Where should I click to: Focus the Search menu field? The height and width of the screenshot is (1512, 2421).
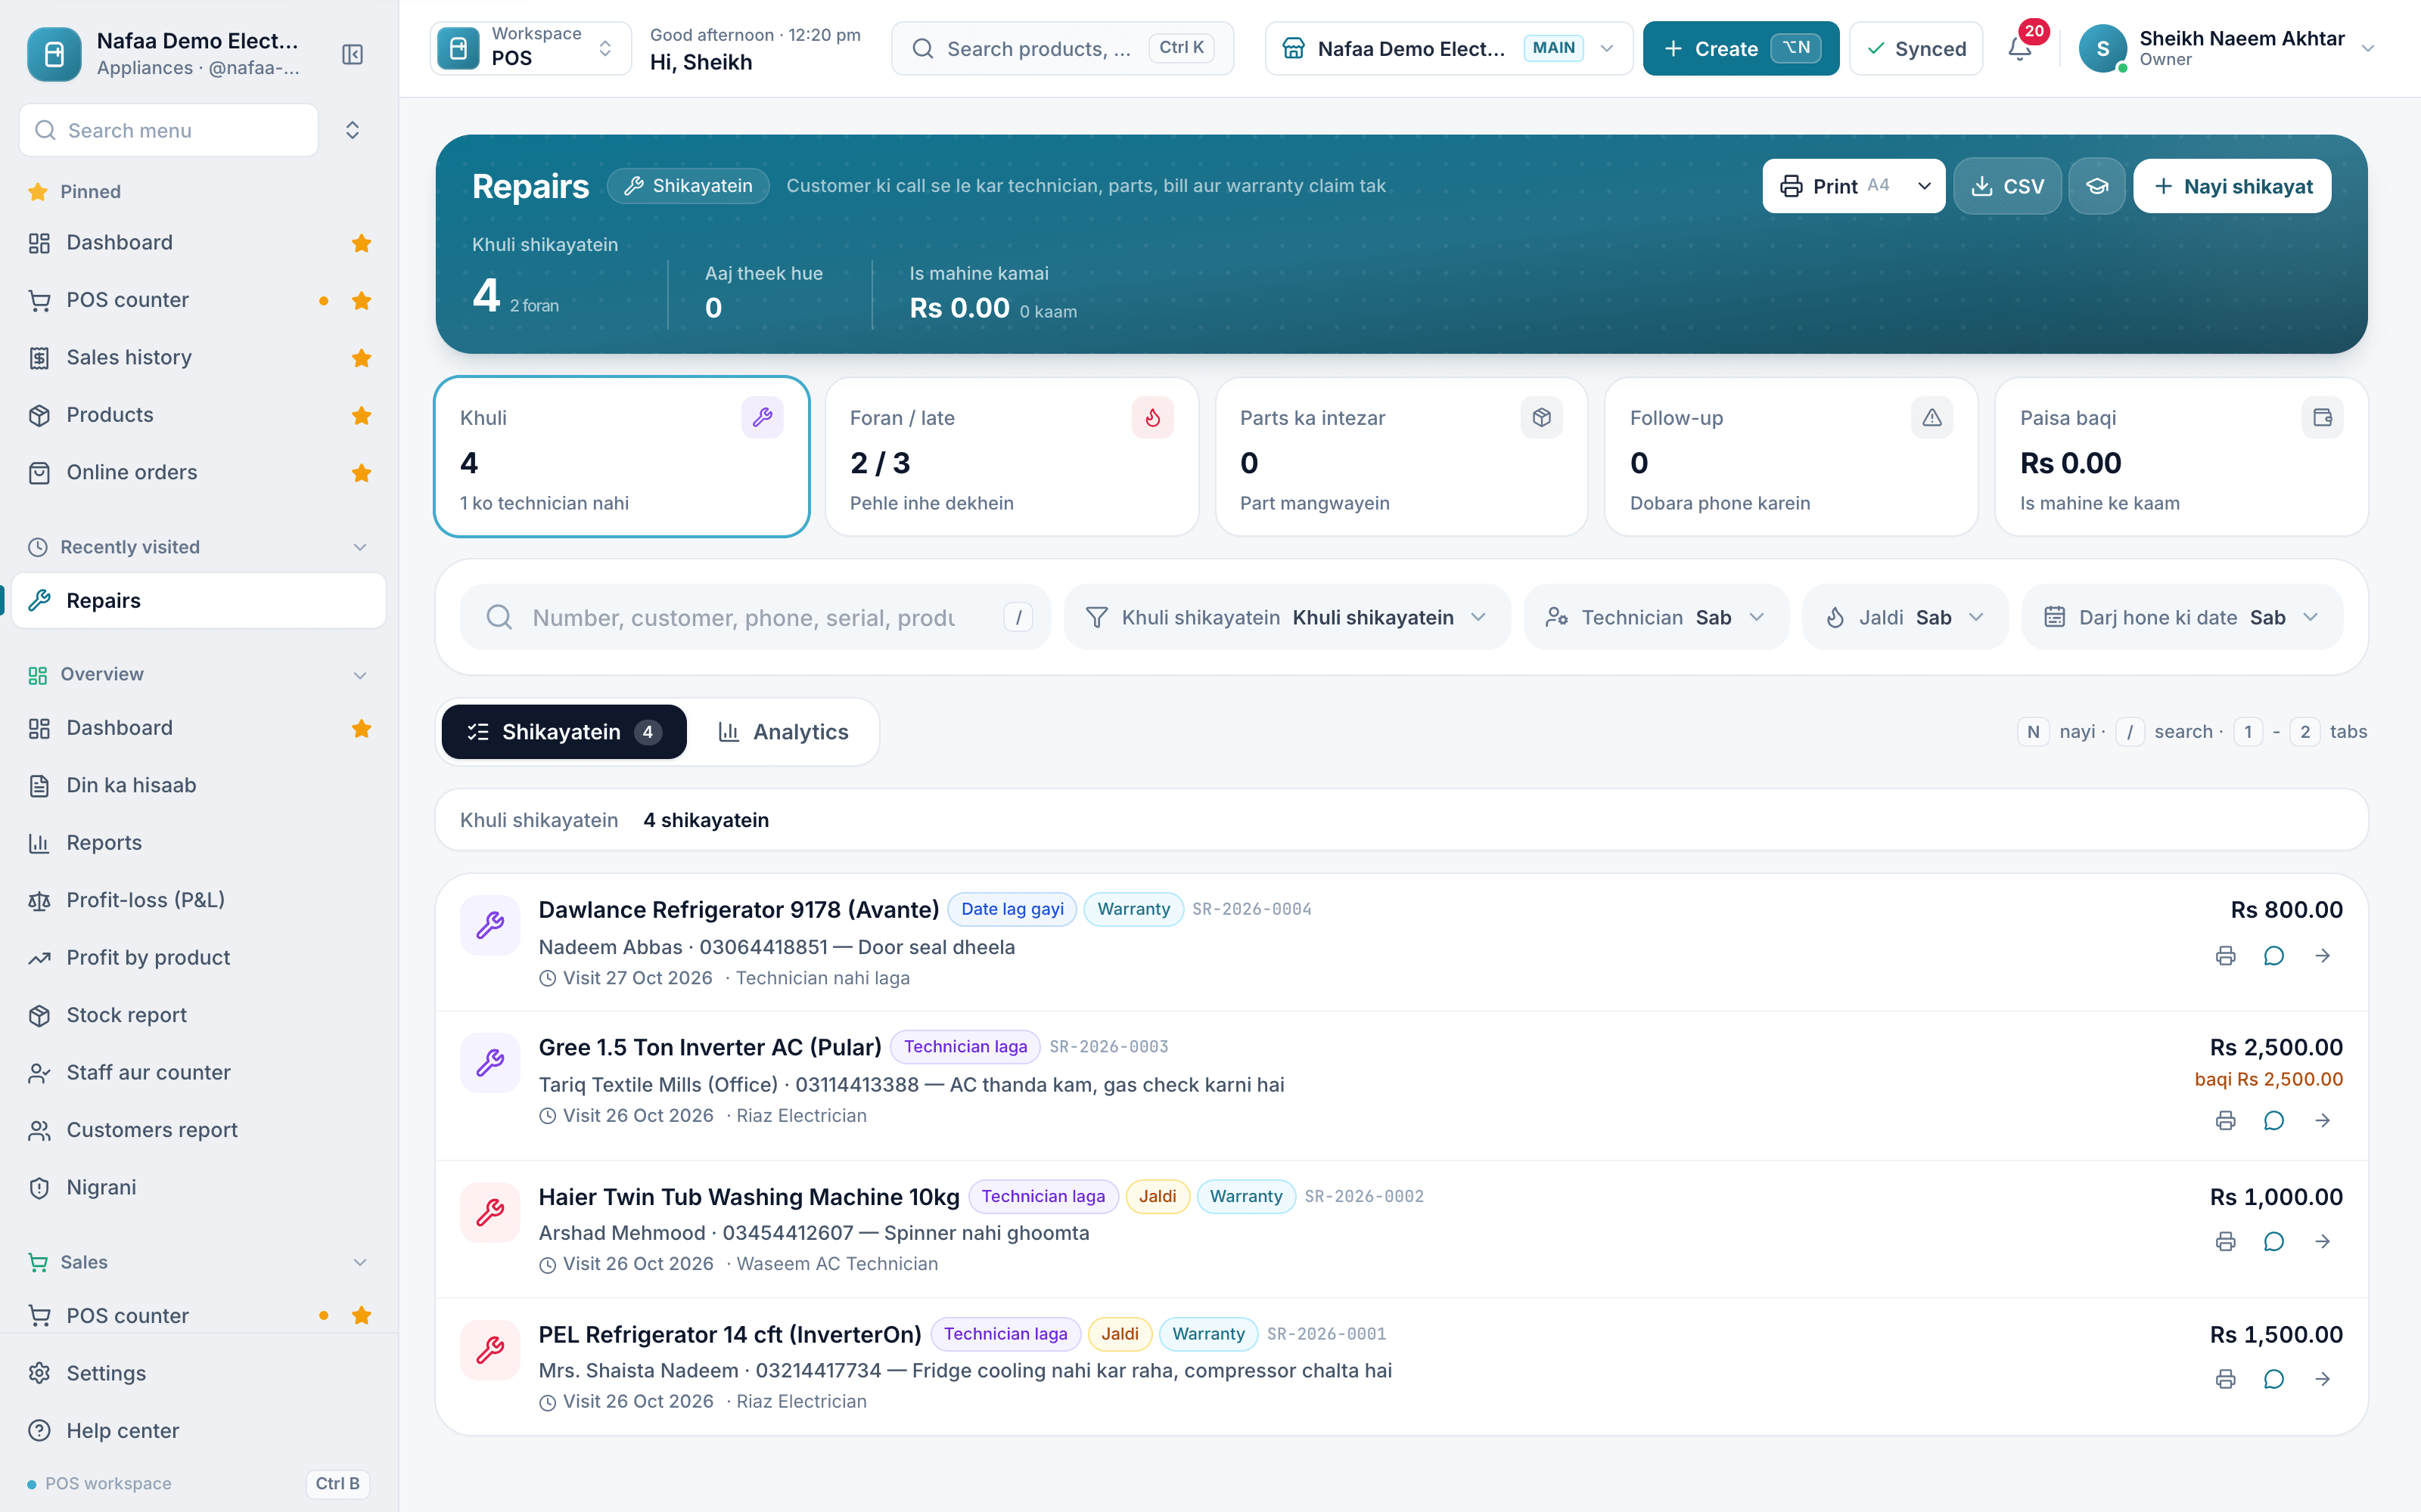pyautogui.click(x=169, y=130)
